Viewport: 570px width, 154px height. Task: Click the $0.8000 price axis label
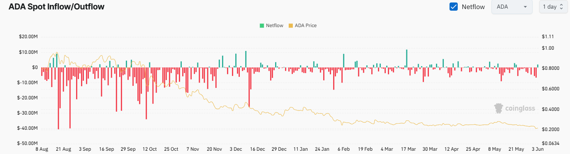click(x=550, y=69)
